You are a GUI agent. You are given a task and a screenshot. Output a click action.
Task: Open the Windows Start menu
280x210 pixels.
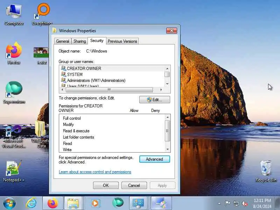coord(9,203)
